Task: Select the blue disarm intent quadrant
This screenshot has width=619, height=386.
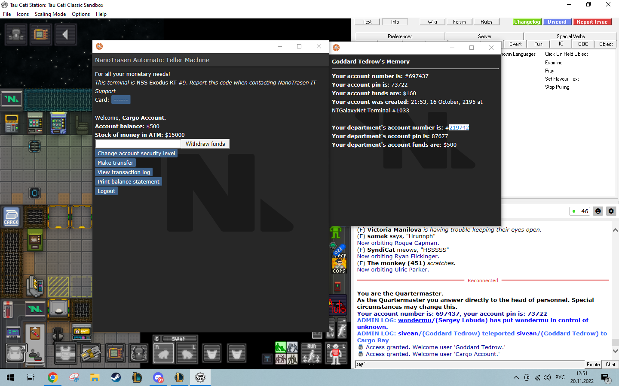Action: (293, 347)
